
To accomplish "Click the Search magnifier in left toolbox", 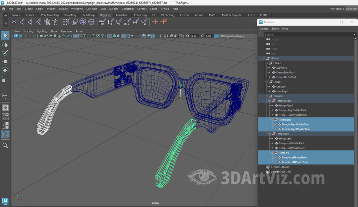I will pyautogui.click(x=5, y=145).
